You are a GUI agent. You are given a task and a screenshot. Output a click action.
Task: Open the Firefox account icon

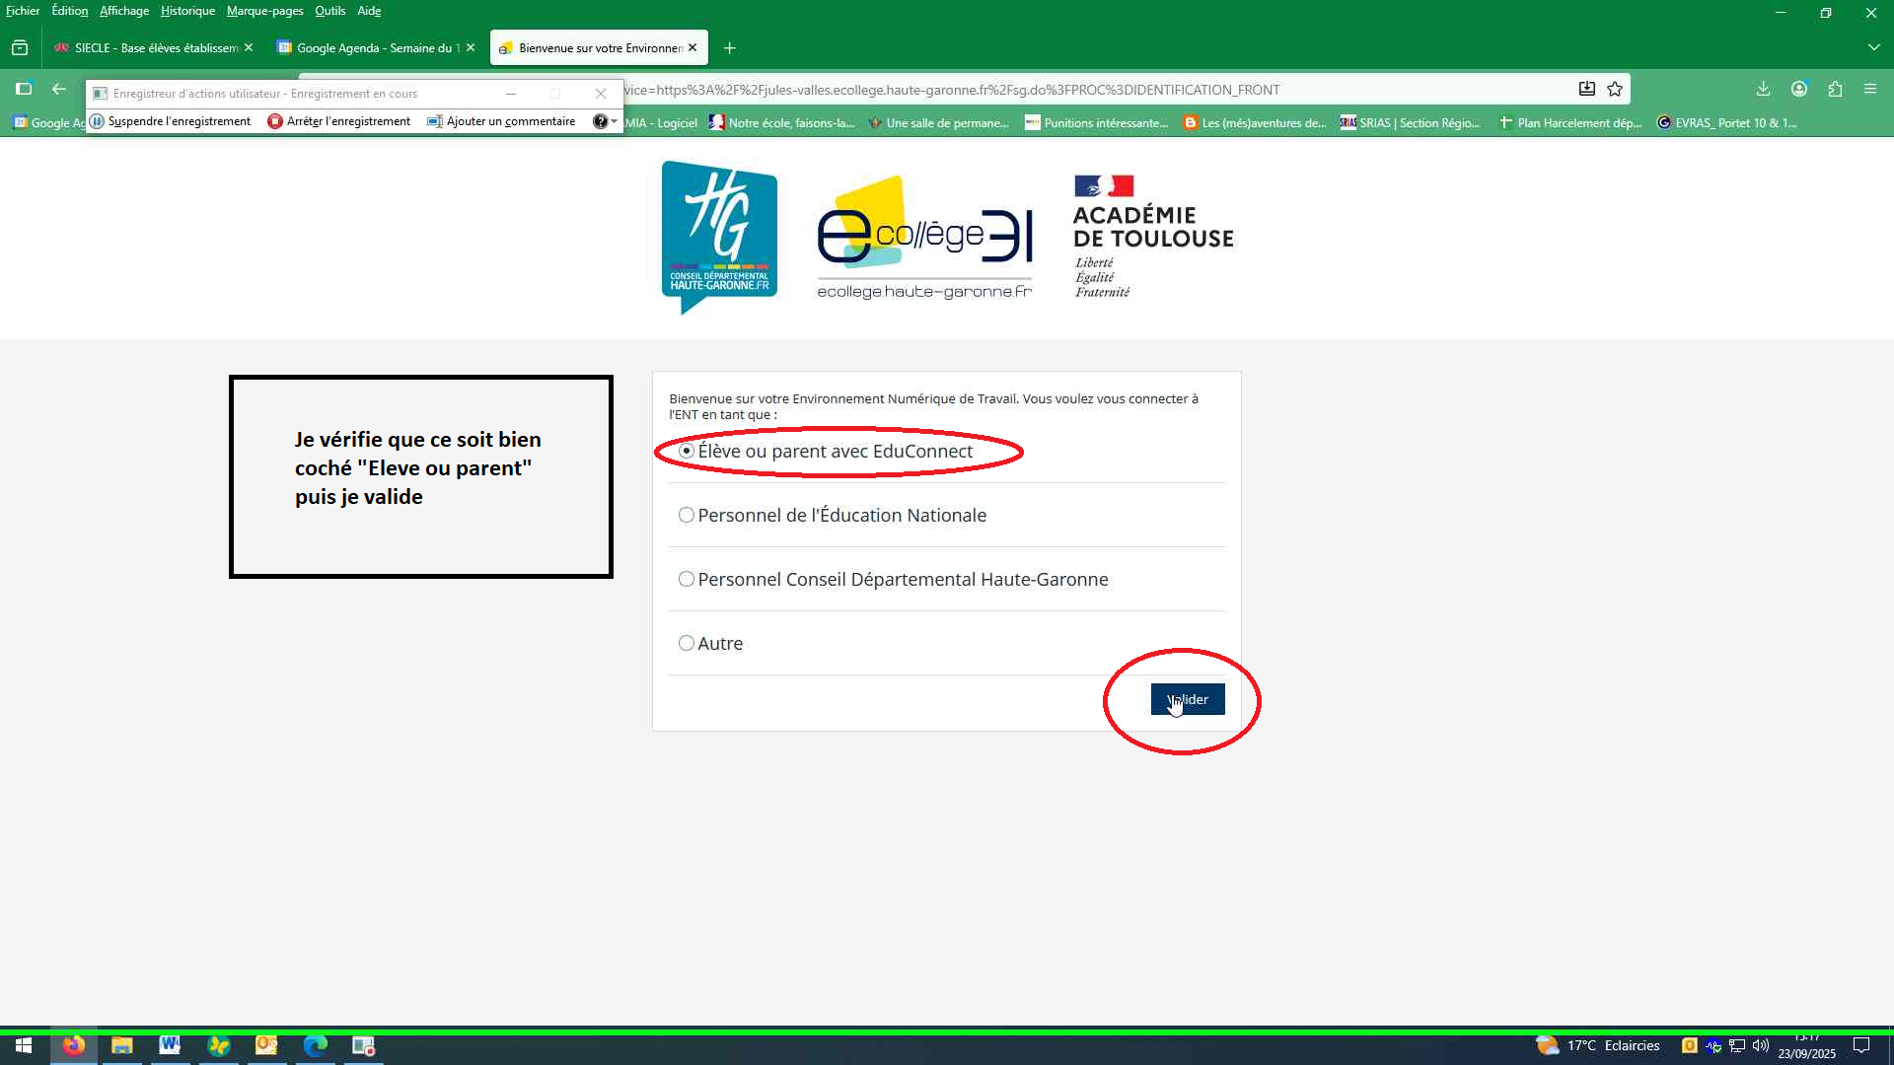tap(1799, 90)
